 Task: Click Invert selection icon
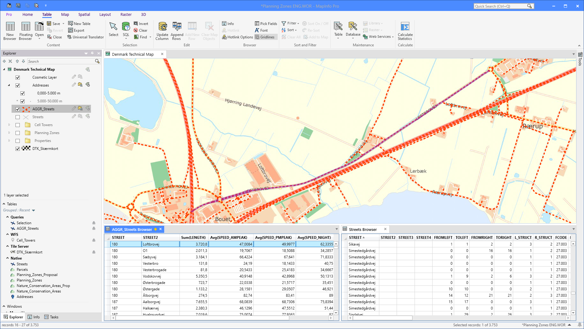tap(141, 24)
